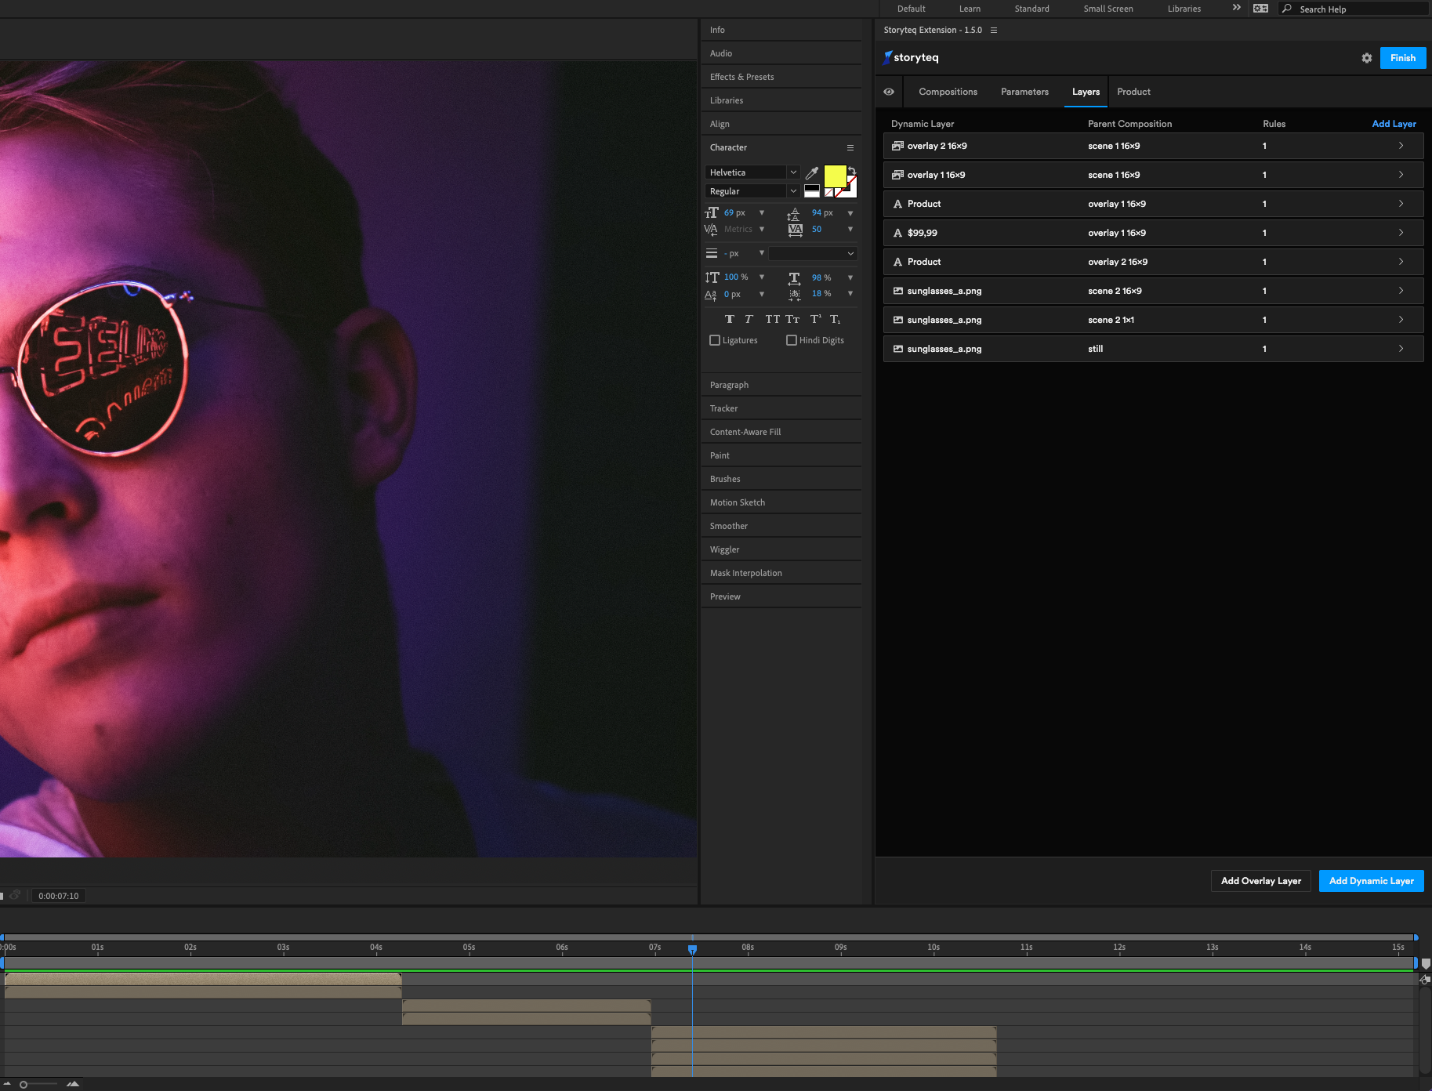Viewport: 1432px width, 1091px height.
Task: Toggle the Storyteq eye preview icon
Action: tap(889, 92)
